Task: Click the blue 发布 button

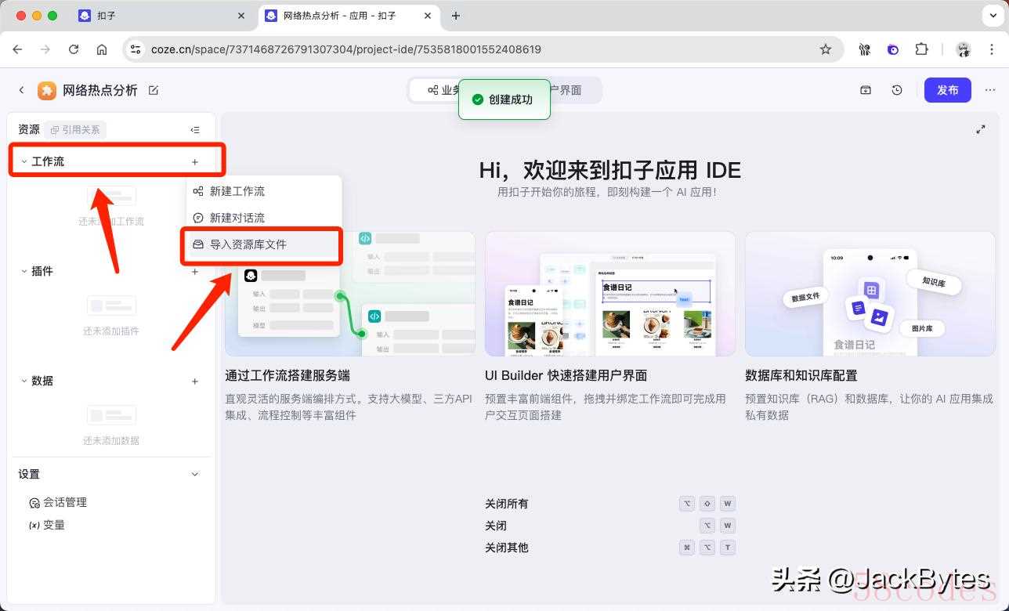Action: point(947,90)
